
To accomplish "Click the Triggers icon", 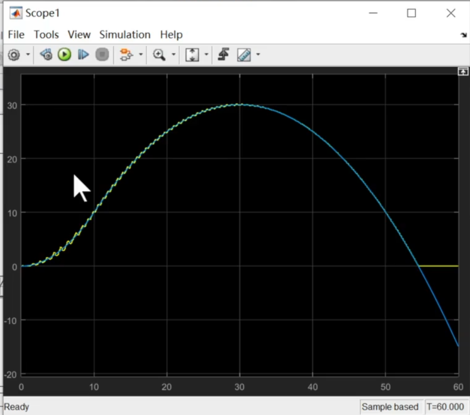I will [223, 54].
